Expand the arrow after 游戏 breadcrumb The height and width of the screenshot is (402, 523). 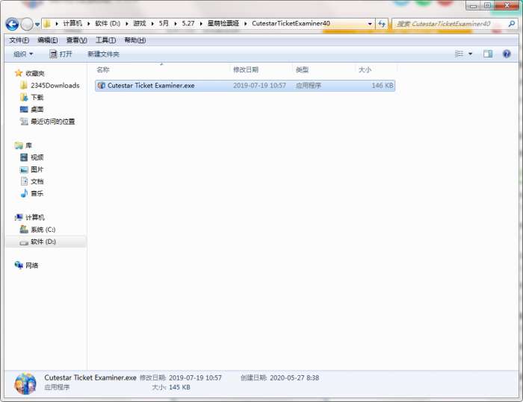[x=152, y=24]
